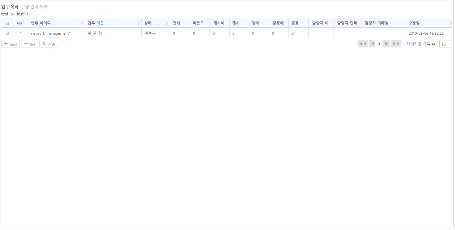Click the send icon on the 전송 button
455x230 pixels.
[x=45, y=44]
